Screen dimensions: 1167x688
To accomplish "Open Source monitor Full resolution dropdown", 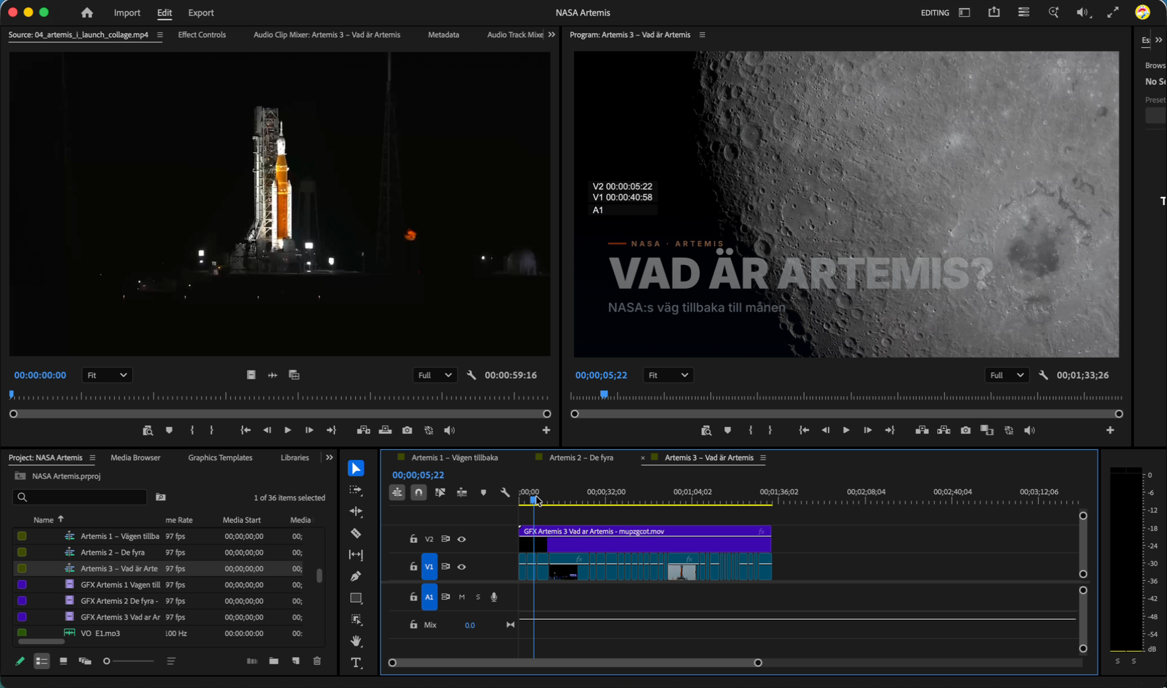I will click(x=434, y=375).
